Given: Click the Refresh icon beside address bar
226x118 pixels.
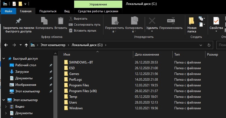Looking at the screenshot, I should [x=209, y=45].
